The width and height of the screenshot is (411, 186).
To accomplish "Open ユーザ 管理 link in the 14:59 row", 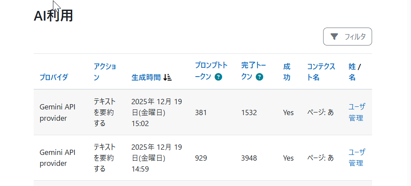I will (357, 158).
